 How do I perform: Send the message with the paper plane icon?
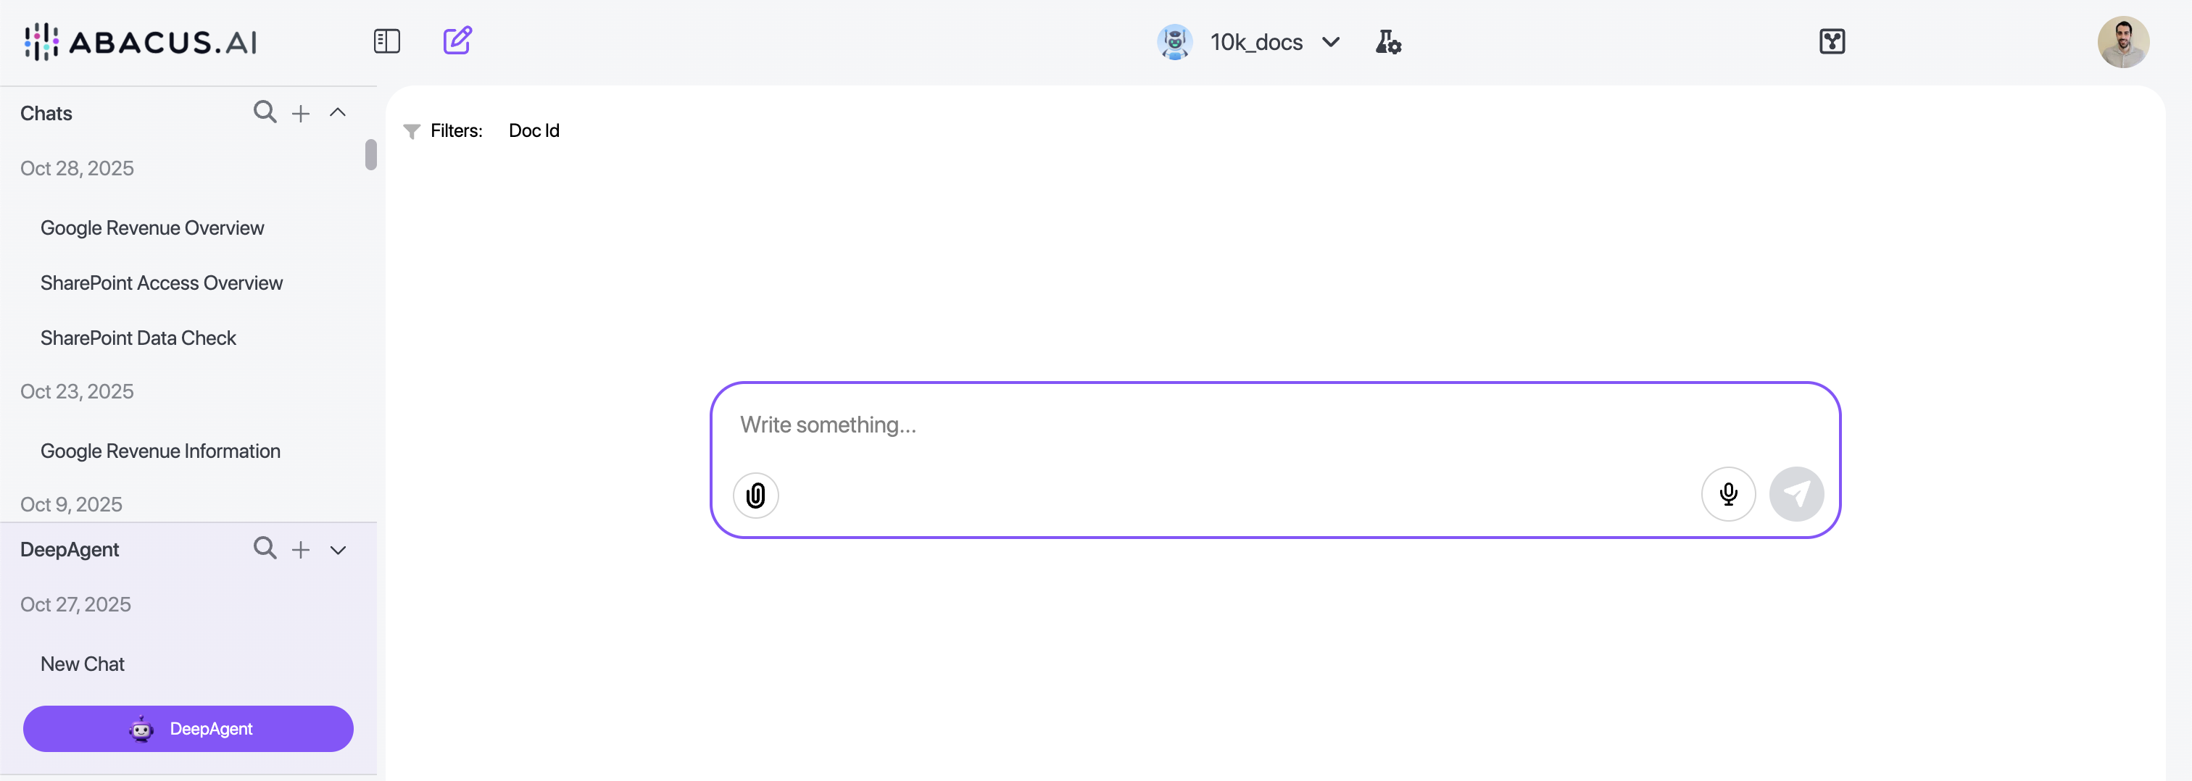(x=1796, y=493)
